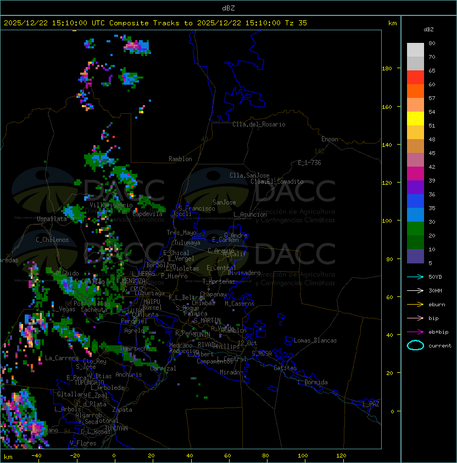Click the 'Catitas' map label
The height and width of the screenshot is (463, 457).
tap(285, 368)
